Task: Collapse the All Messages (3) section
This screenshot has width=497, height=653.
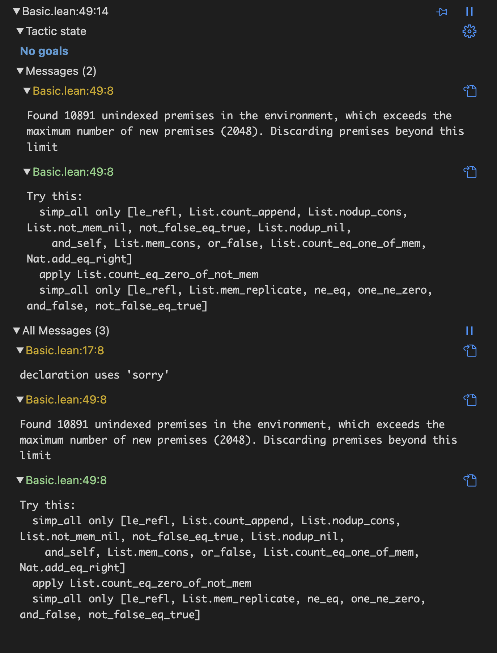Action: tap(17, 331)
